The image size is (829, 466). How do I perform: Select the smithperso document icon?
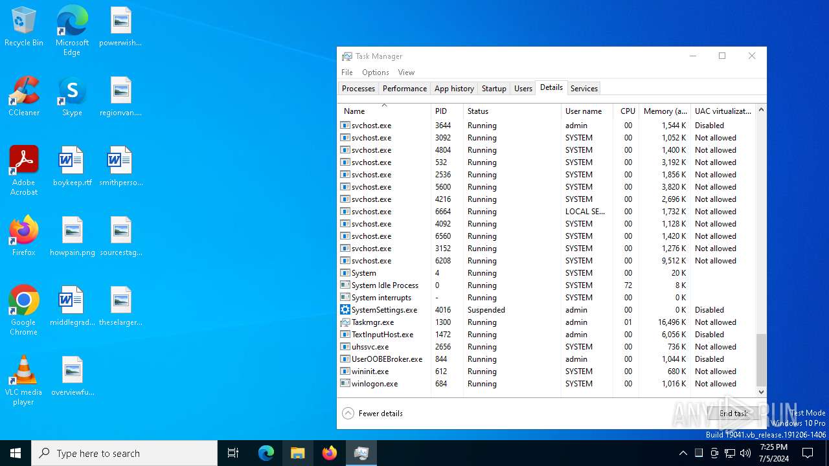[x=120, y=167]
